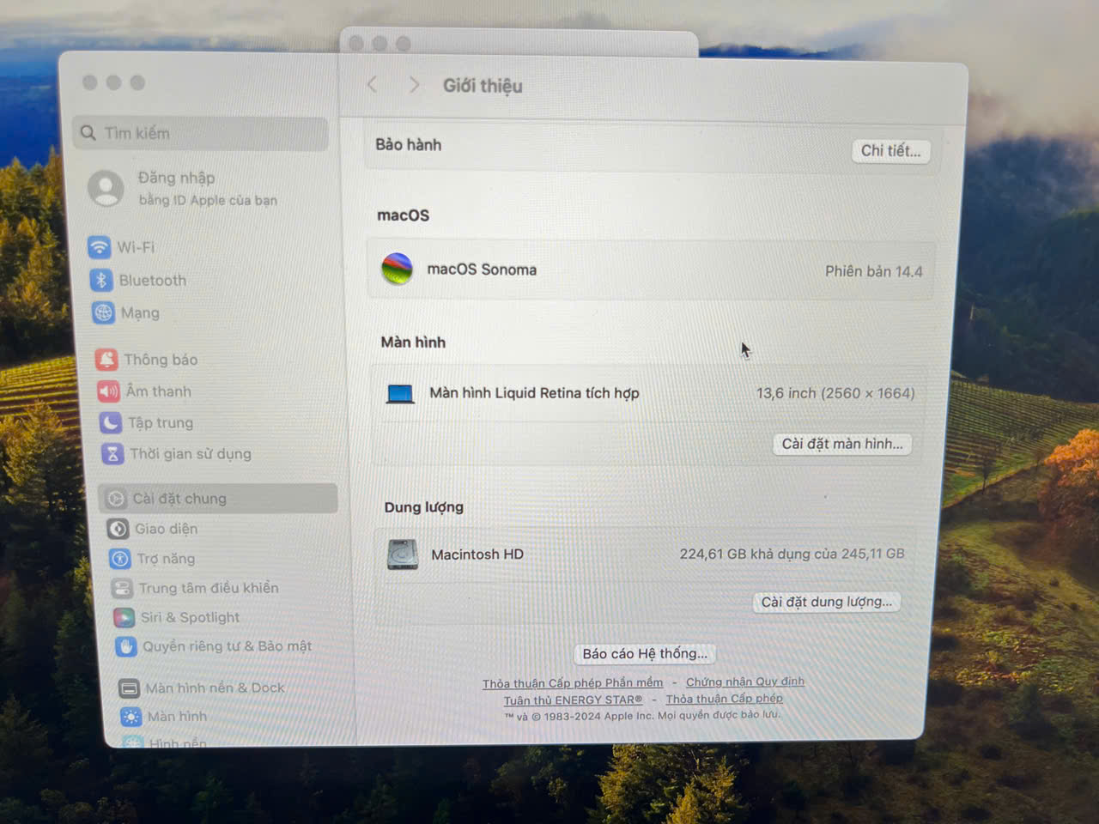Go forward with the right chevron
The width and height of the screenshot is (1099, 824).
tap(414, 84)
